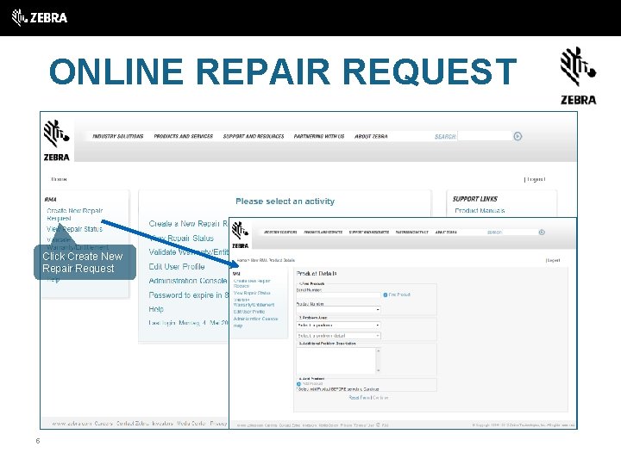621x465 pixels.
Task: Click View Repair Status in back page sidebar
Action: [x=74, y=229]
